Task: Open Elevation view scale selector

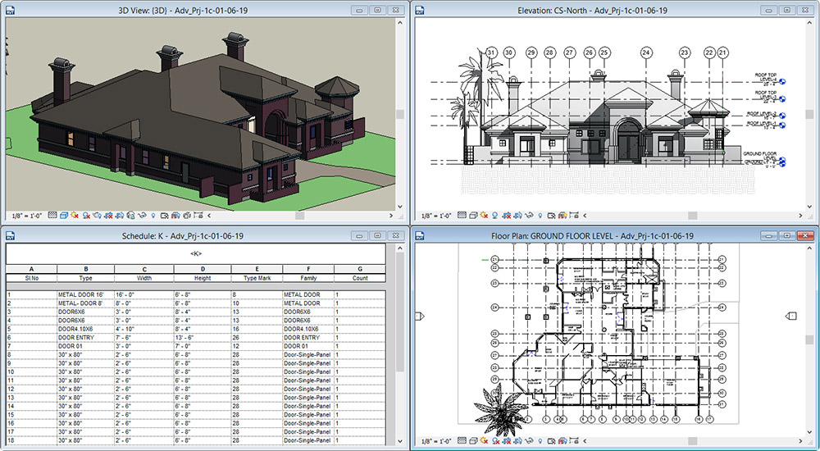Action: [436, 216]
